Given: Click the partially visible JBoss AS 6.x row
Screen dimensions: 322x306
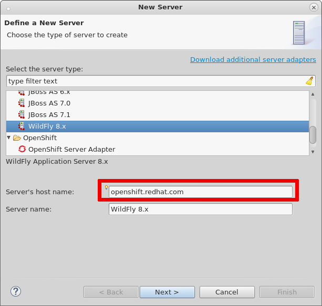Looking at the screenshot, I should click(x=158, y=93).
